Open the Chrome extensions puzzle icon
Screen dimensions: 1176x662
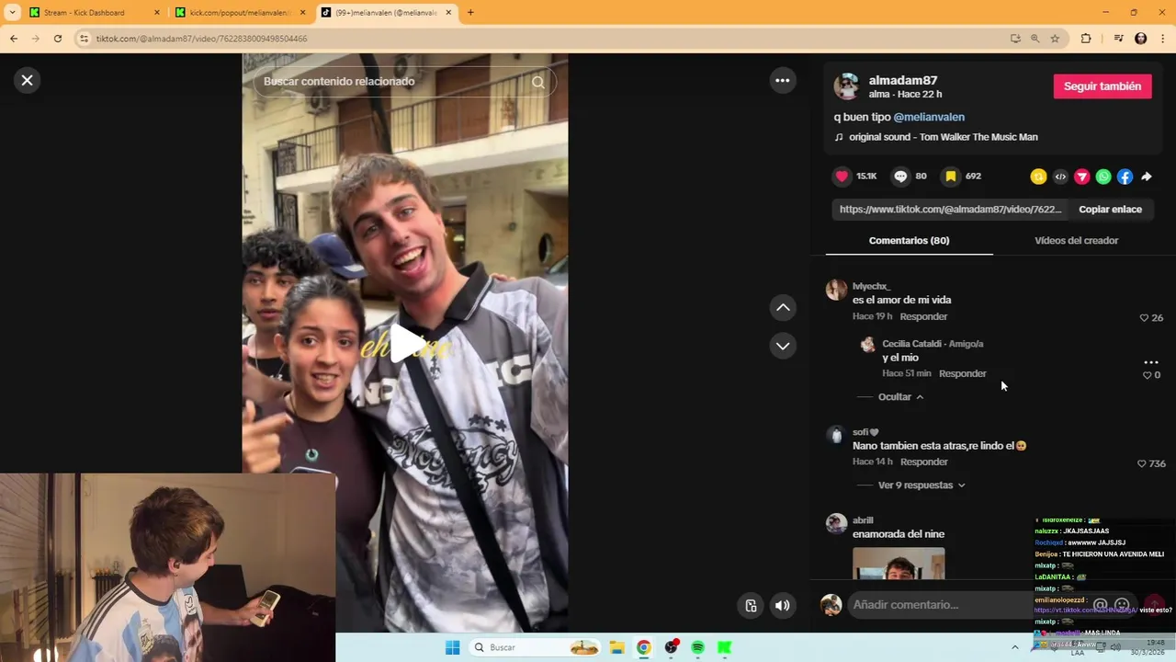[1086, 39]
